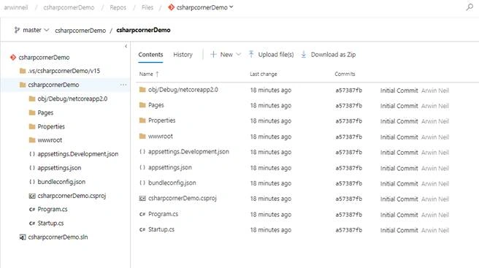Click commit a57387fb on Pages row
The height and width of the screenshot is (268, 479).
tap(348, 106)
